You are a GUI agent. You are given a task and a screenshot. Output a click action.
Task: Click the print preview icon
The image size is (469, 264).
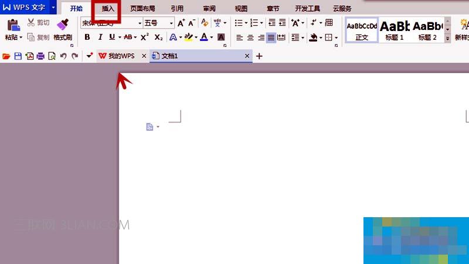(x=52, y=56)
